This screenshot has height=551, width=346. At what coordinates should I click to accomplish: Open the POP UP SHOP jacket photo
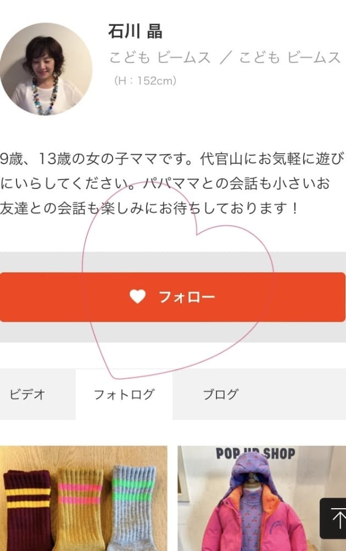pos(261,498)
